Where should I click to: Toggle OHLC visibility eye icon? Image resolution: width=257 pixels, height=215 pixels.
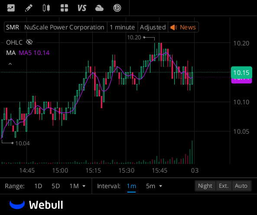pyautogui.click(x=29, y=42)
